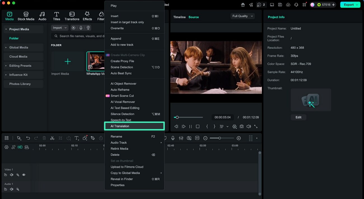Open the headset support icon
The height and width of the screenshot is (199, 364).
[296, 5]
